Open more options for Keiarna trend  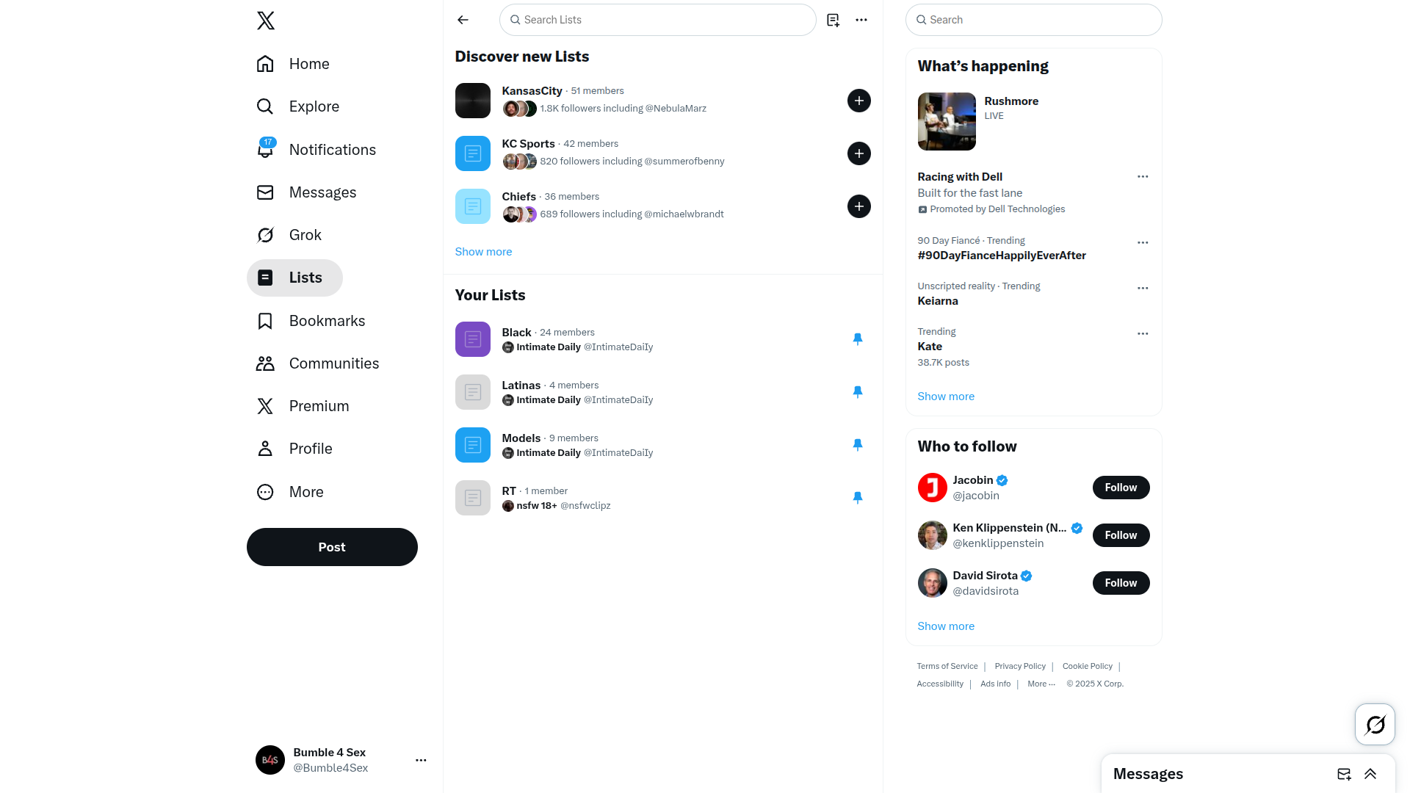pos(1143,288)
